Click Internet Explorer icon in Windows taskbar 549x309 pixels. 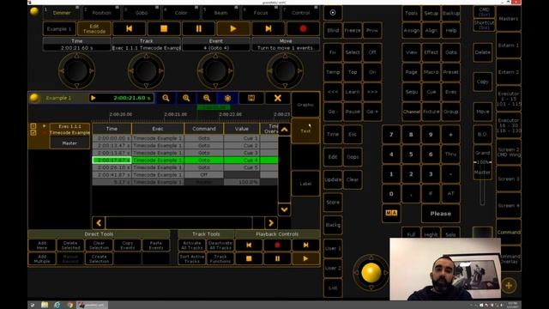click(57, 305)
